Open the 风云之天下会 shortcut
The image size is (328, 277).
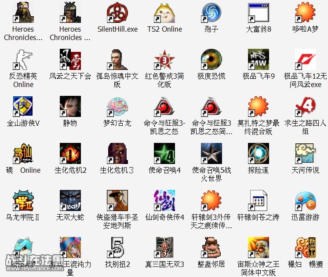coord(70,59)
